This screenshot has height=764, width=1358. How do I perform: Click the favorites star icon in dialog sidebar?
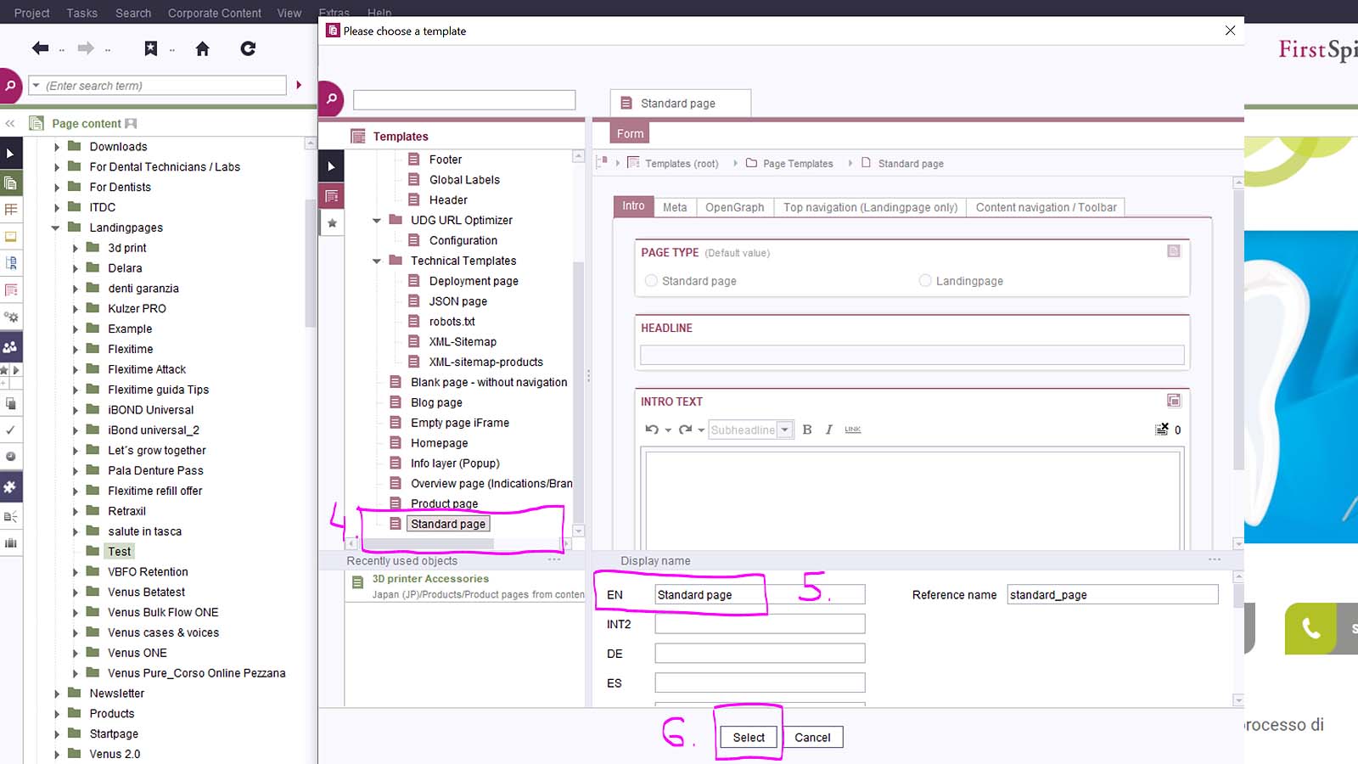pyautogui.click(x=332, y=223)
